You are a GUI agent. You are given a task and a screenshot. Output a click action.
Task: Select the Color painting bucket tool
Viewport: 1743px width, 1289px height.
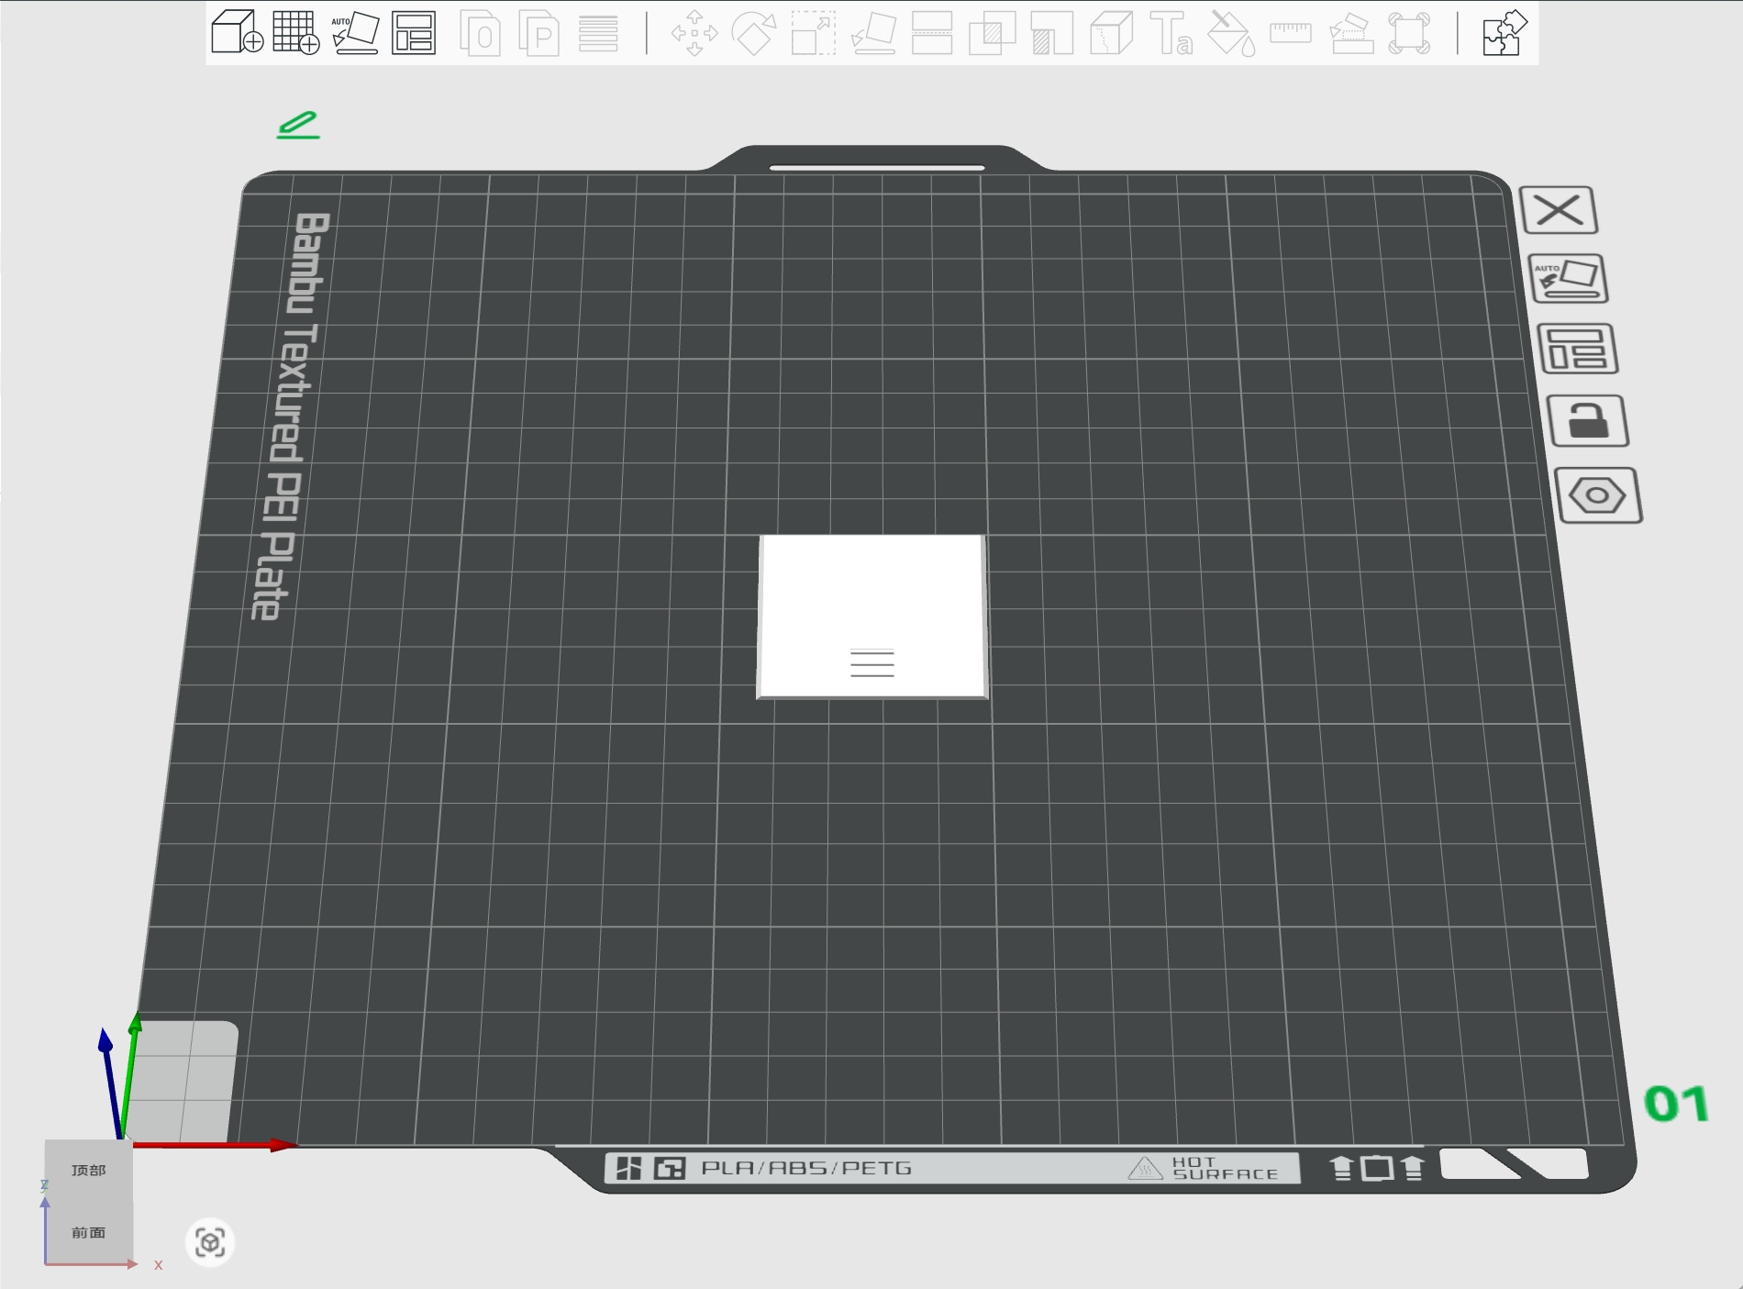[1231, 33]
